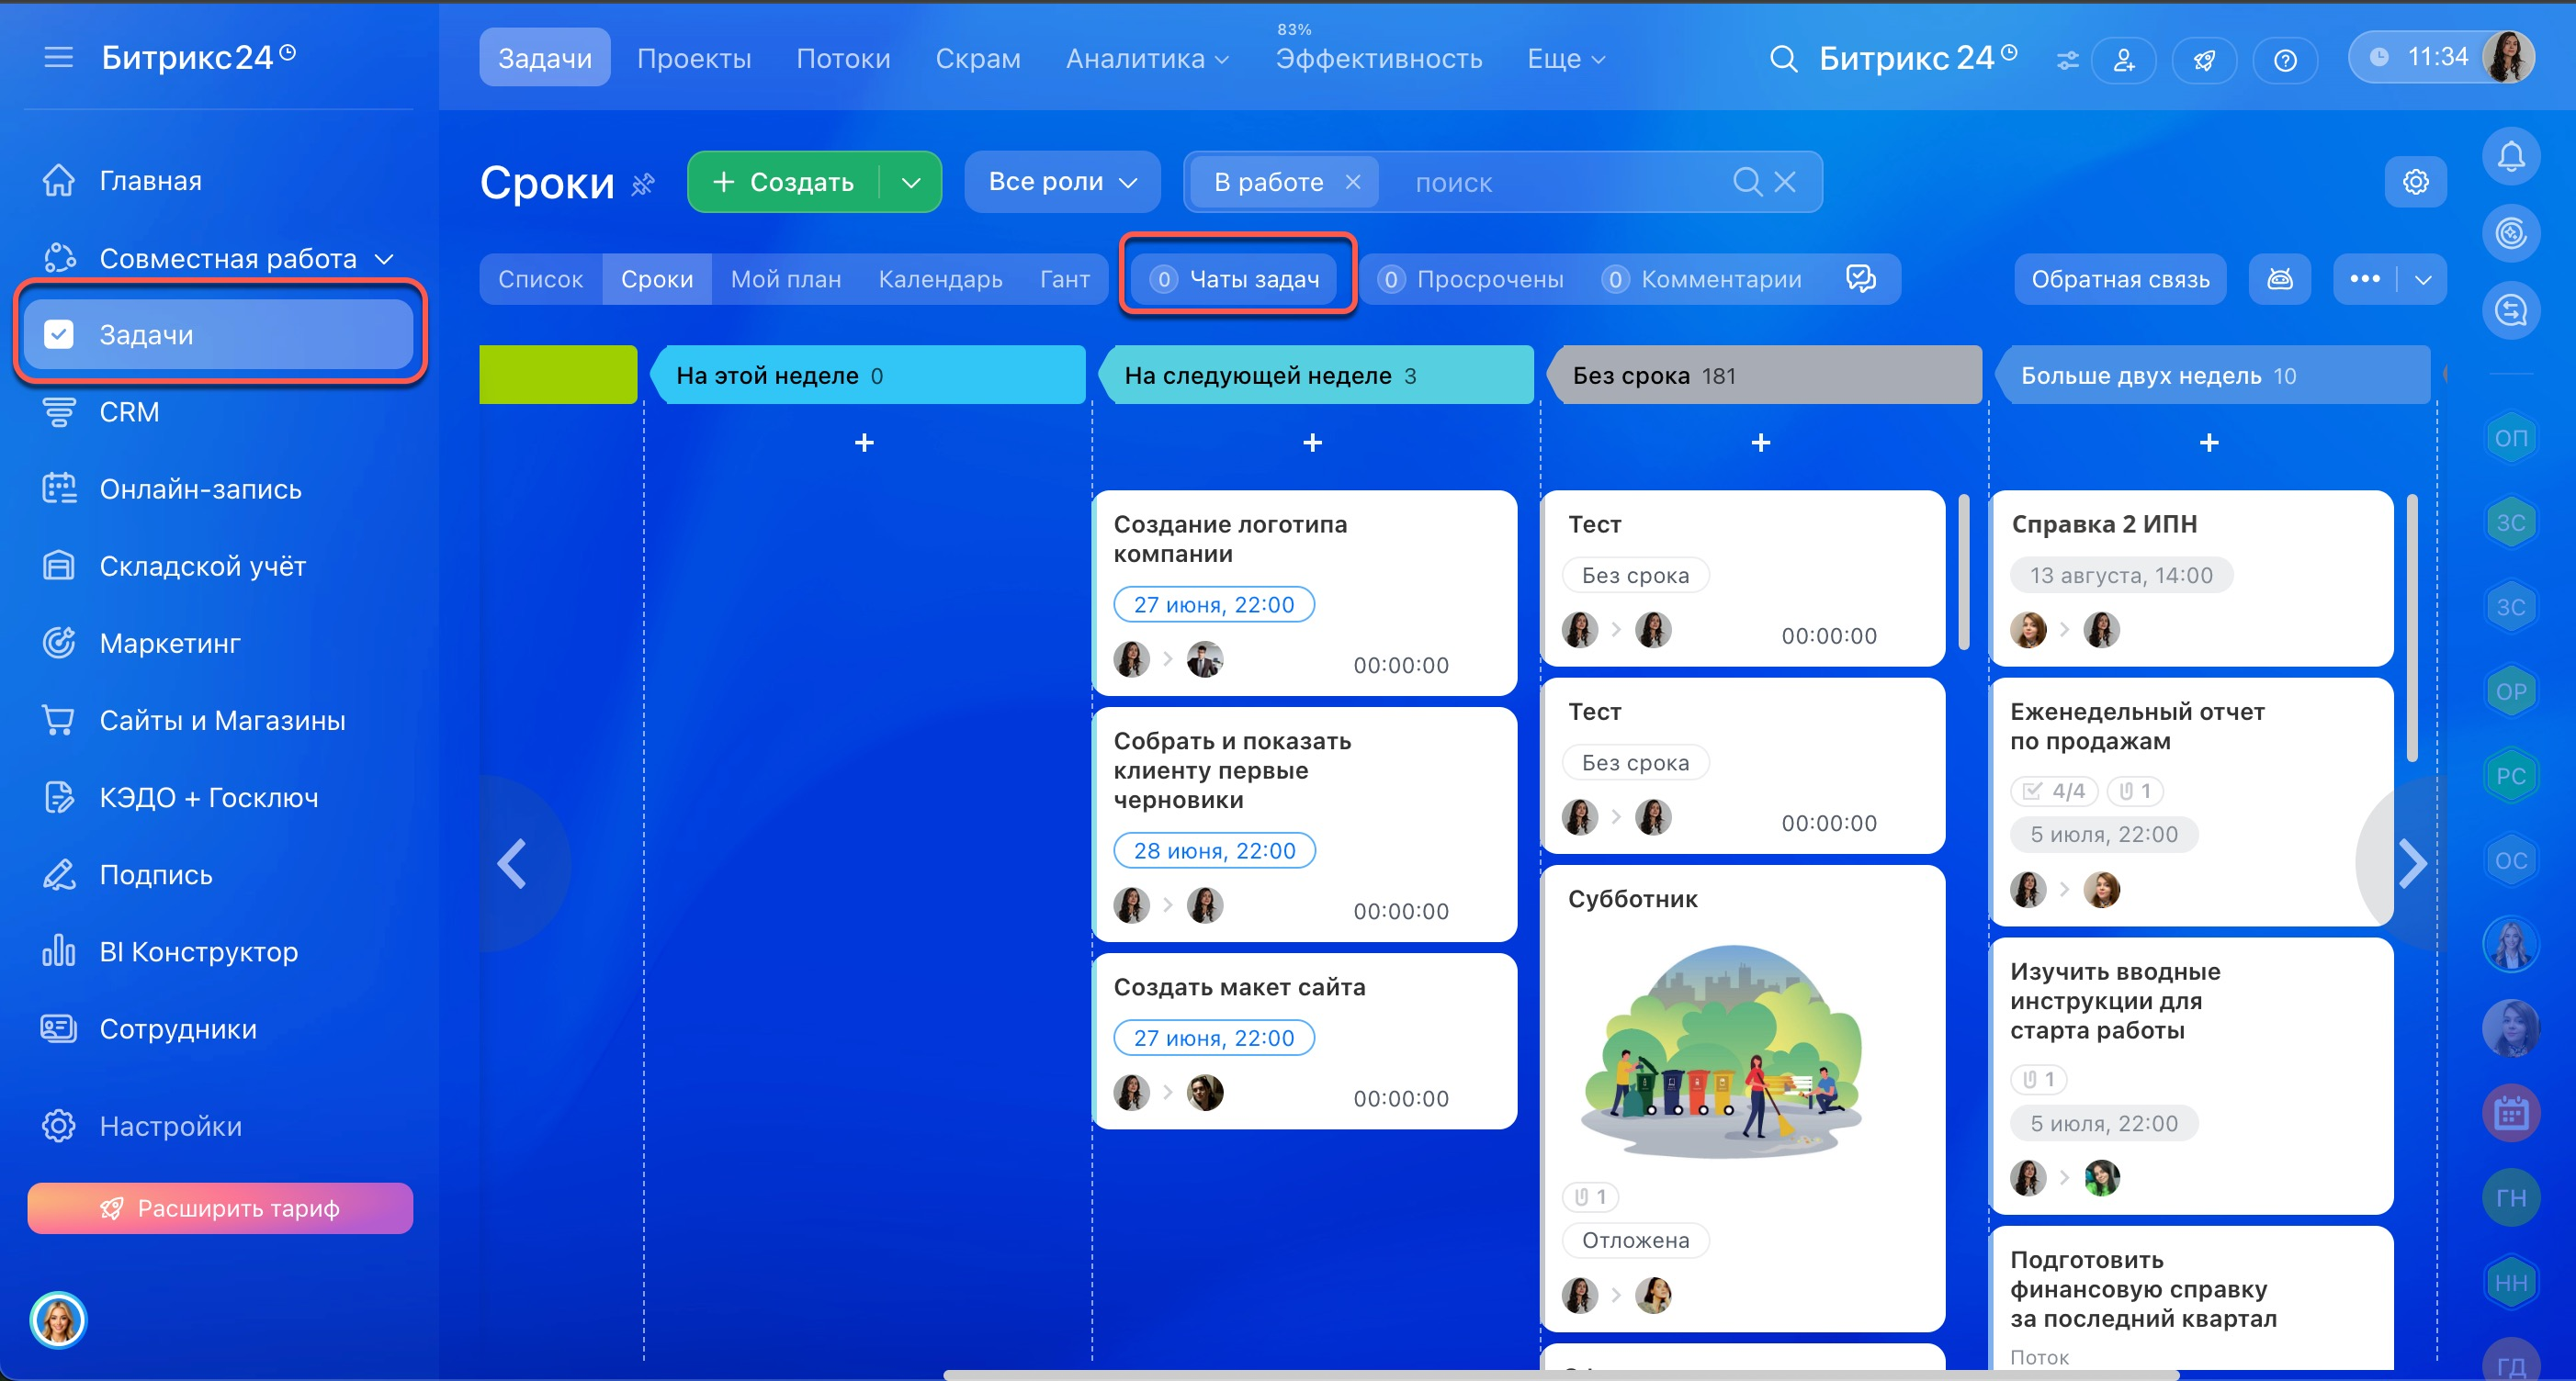Click the rocket icon in header
This screenshot has width=2576, height=1381.
tap(2204, 61)
